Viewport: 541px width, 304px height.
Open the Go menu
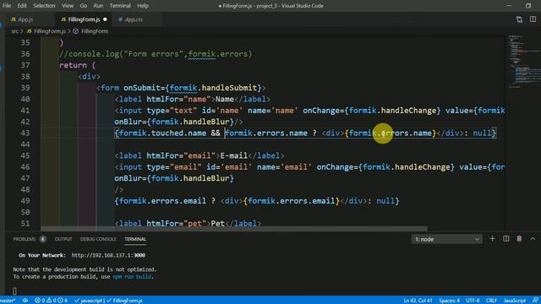[x=84, y=6]
